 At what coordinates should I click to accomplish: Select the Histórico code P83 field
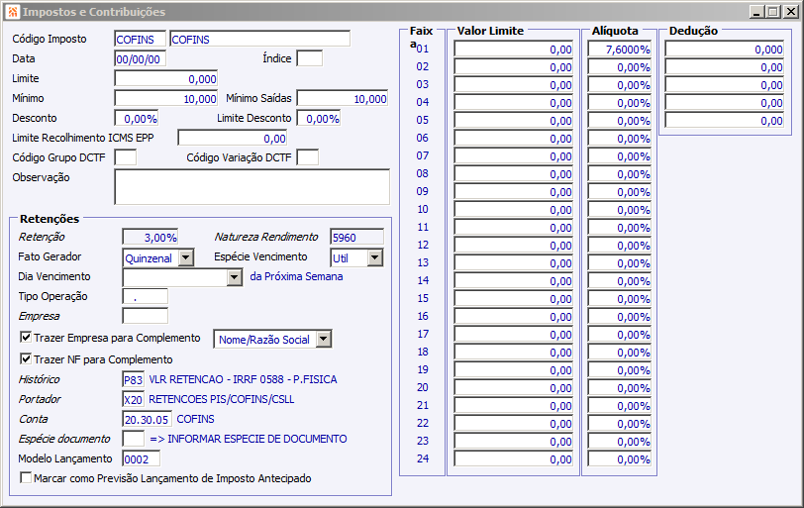134,380
